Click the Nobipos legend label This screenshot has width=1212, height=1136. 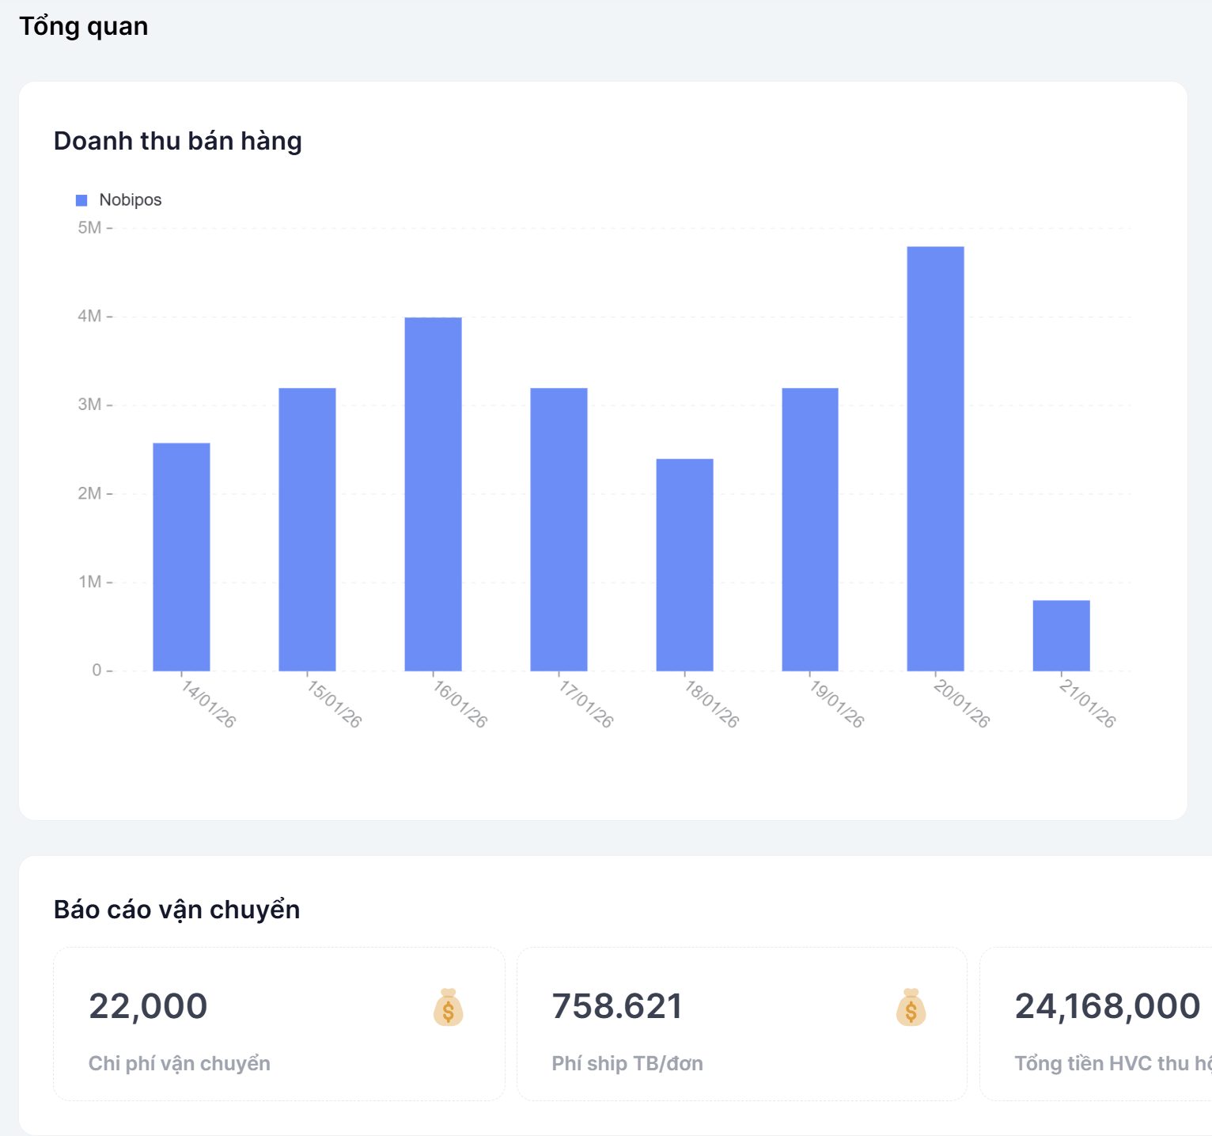click(x=131, y=200)
